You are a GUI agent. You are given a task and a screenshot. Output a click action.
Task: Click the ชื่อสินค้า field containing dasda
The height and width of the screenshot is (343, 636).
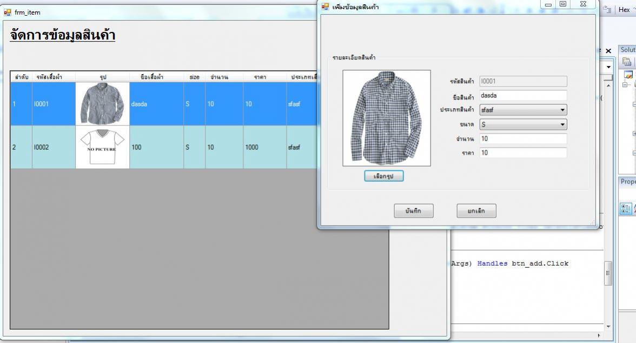(522, 96)
